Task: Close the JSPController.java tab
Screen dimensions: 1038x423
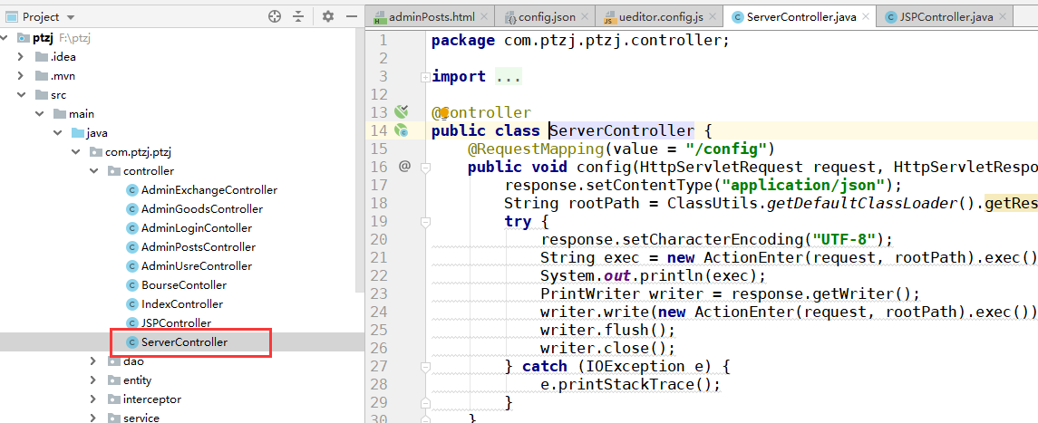Action: [x=1003, y=17]
